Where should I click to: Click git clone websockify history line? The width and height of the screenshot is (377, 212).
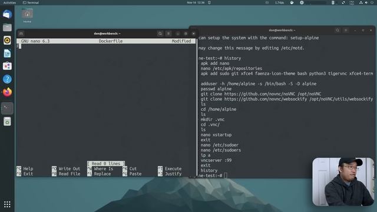(x=287, y=99)
